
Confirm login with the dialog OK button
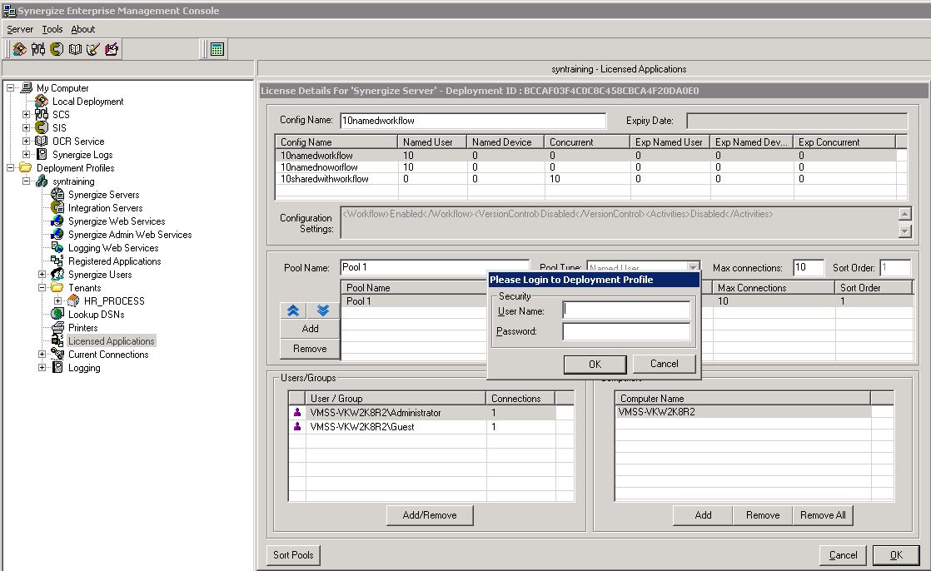click(595, 365)
